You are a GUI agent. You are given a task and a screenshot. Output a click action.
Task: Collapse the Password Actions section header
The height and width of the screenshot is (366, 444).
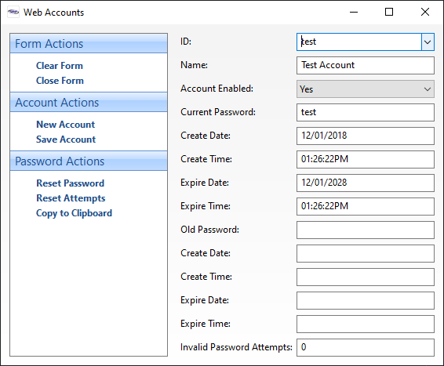pyautogui.click(x=89, y=161)
